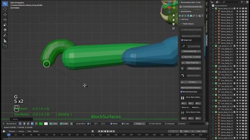Screen dimensions: 250x140
Task: Select the Add Cube tool
Action: [5, 47]
